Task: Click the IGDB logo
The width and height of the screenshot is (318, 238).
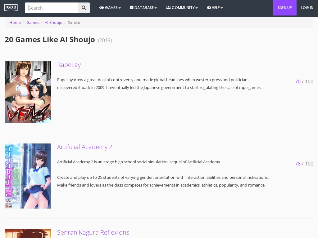Action: click(x=11, y=7)
